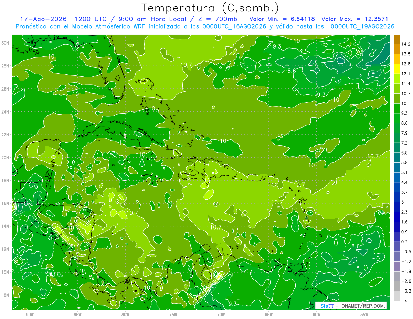Pick the gray swatch between -2.6 and -3.3
The width and height of the screenshot is (413, 319).
coord(397,286)
